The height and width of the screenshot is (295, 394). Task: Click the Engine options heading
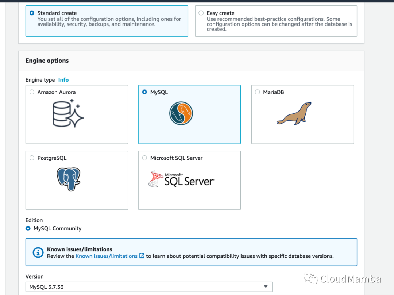click(47, 61)
